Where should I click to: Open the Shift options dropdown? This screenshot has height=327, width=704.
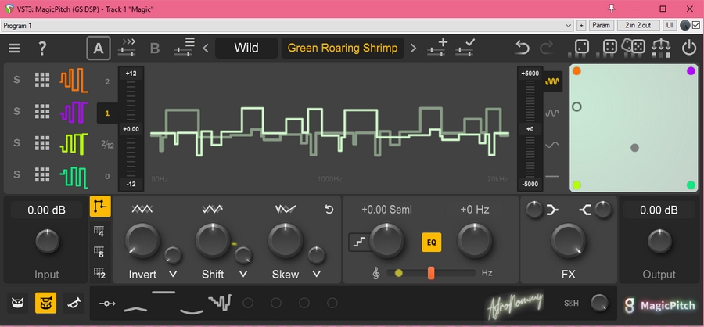point(244,274)
